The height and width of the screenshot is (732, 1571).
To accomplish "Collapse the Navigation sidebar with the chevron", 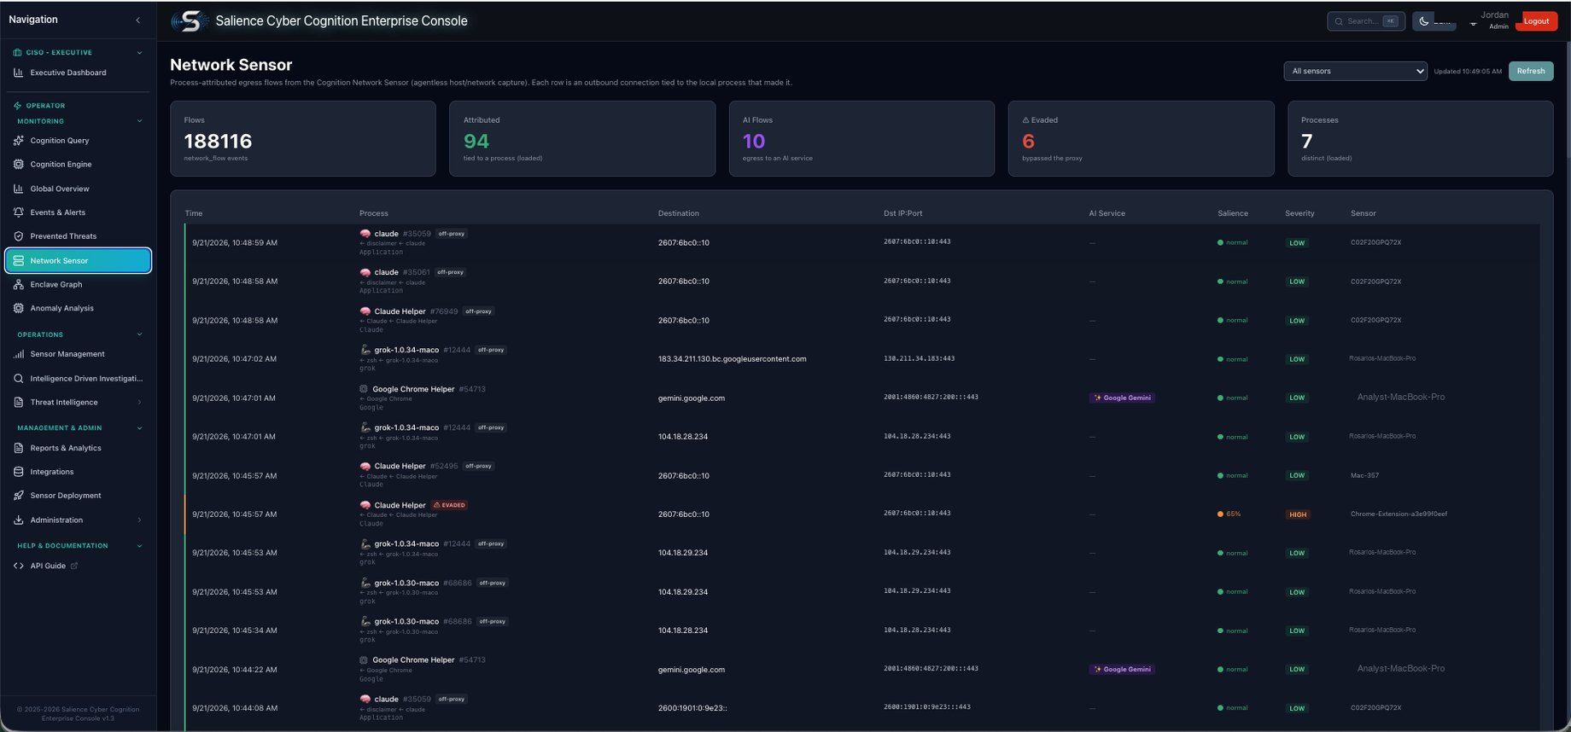I will pyautogui.click(x=137, y=20).
